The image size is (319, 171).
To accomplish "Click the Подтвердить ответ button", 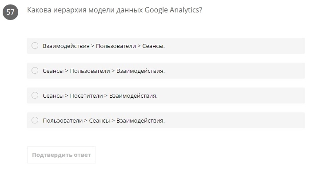I will click(61, 155).
